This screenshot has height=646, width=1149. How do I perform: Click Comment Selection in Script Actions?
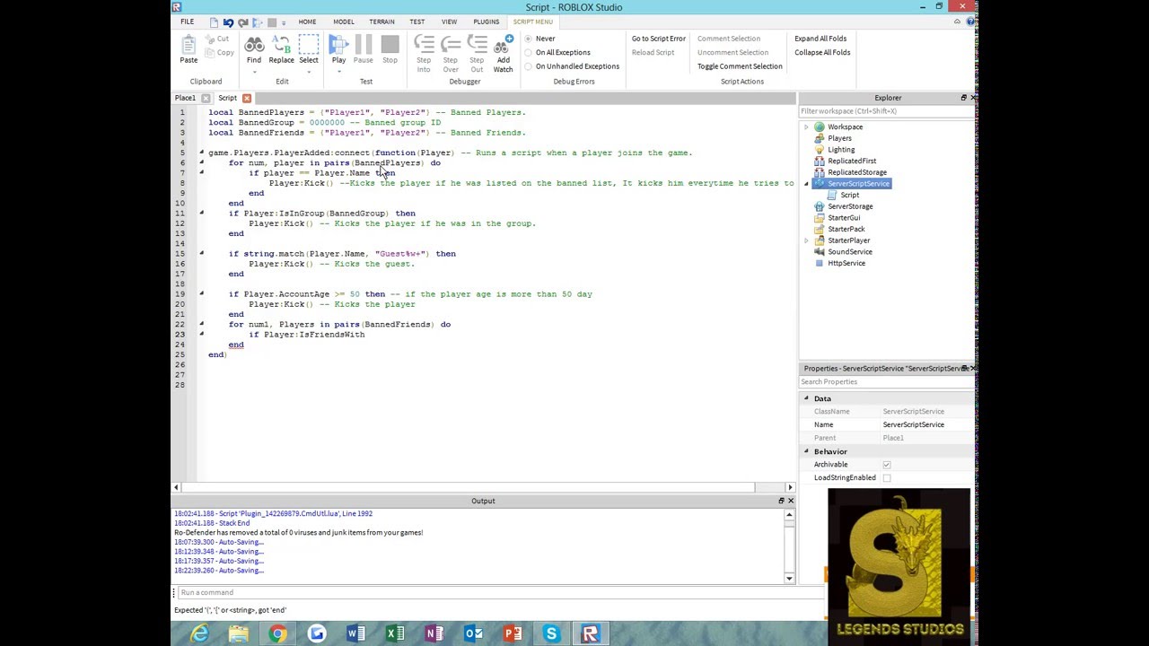[x=729, y=39]
